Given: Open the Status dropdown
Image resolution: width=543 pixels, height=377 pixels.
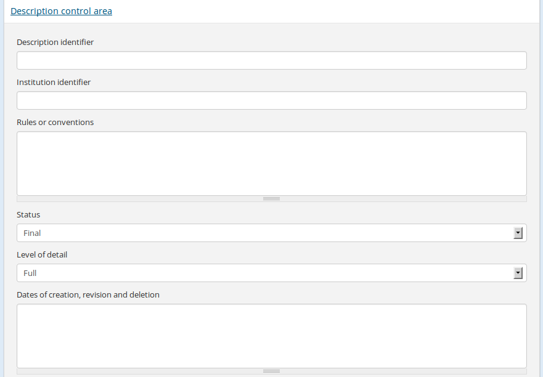Looking at the screenshot, I should [265, 233].
